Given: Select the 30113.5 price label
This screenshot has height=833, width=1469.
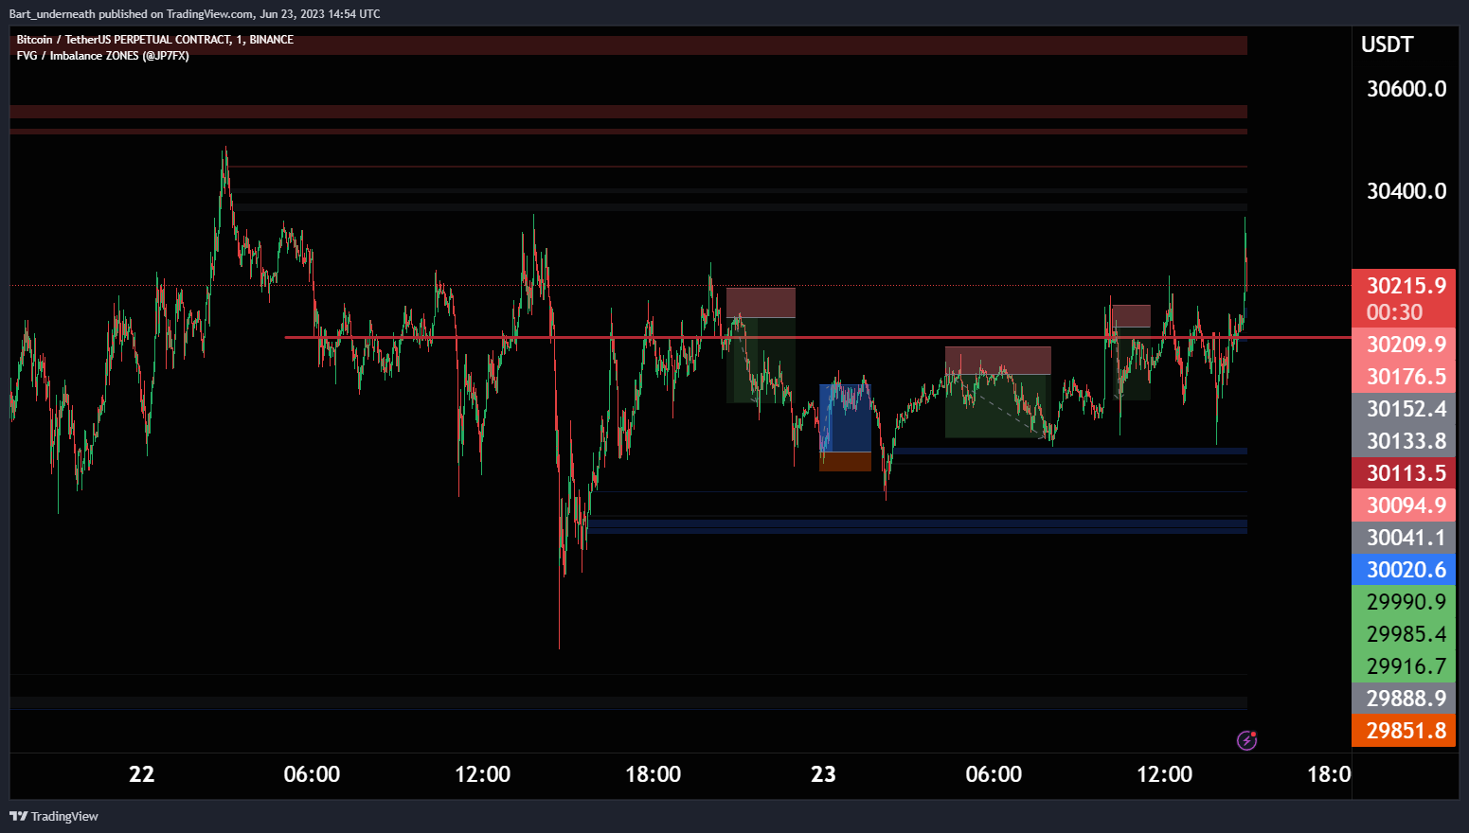Looking at the screenshot, I should point(1406,473).
